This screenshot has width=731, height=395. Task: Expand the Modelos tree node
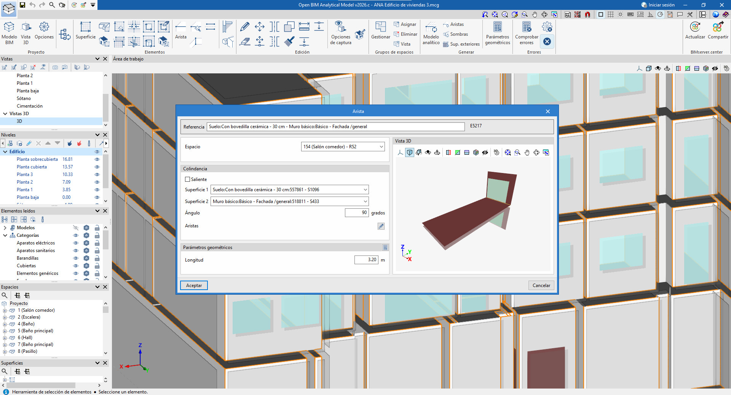[x=5, y=228]
